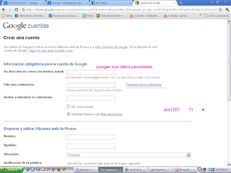Viewport: 231px width, 173px height.
Task: Open the Cuentas d... taskbar button
Action: tap(110, 170)
